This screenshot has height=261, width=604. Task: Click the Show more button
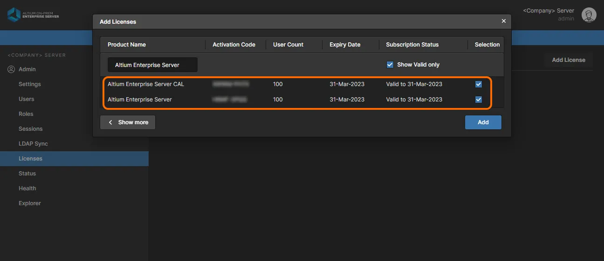pyautogui.click(x=128, y=122)
